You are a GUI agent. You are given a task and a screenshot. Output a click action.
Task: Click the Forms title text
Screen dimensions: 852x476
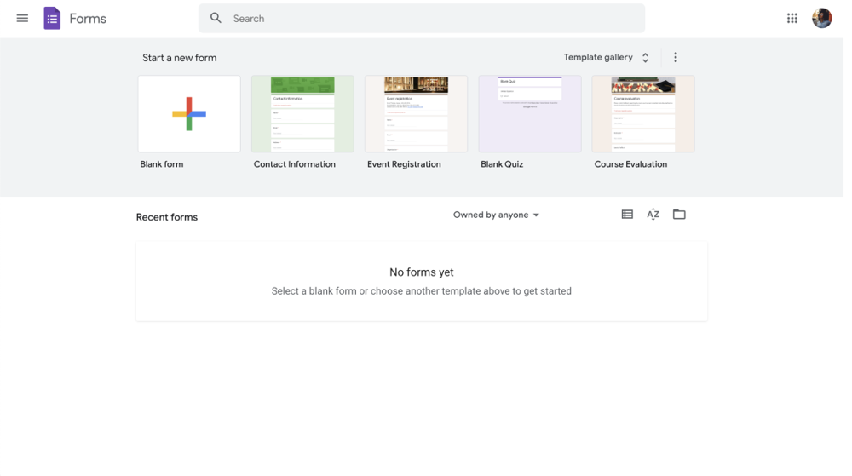pos(88,18)
